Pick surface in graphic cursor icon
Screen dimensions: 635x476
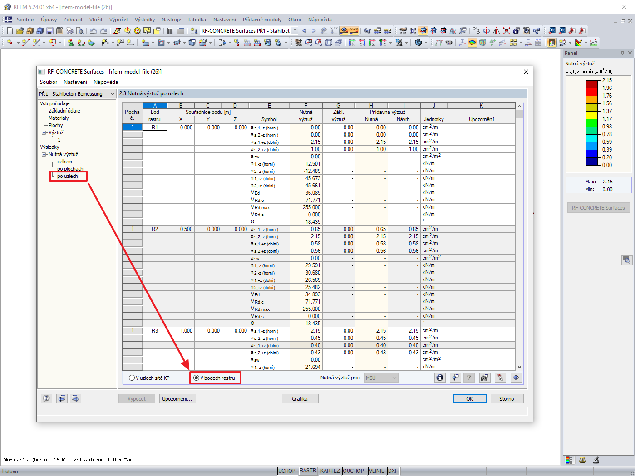coord(500,378)
